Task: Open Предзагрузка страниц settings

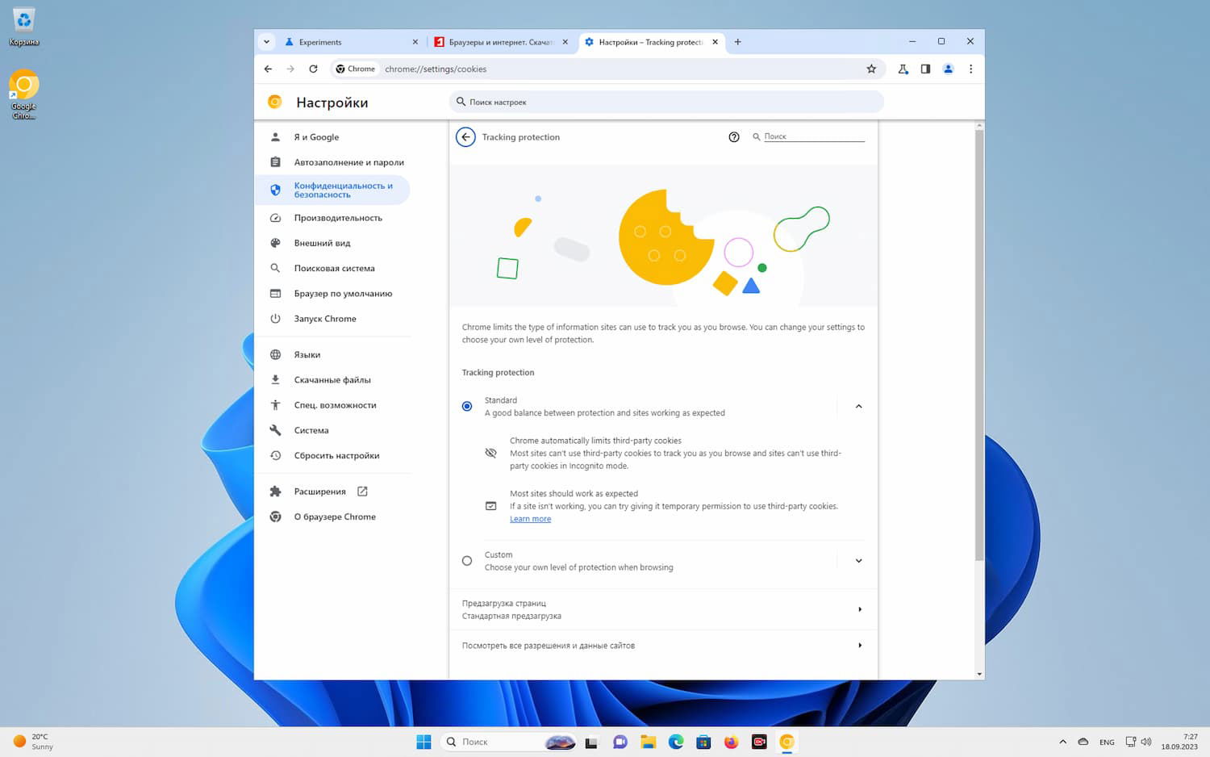Action: pos(663,609)
